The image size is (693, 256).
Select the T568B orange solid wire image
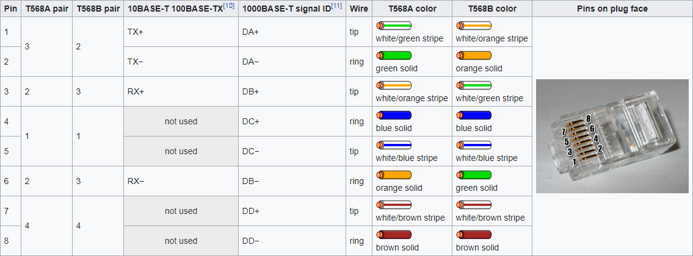point(474,55)
